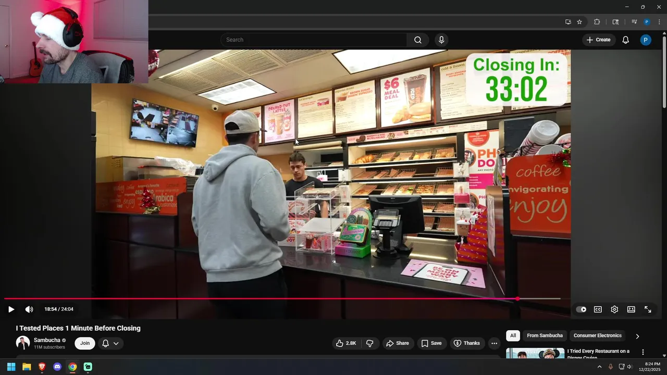Open YouTube notifications bell
The height and width of the screenshot is (375, 667).
tap(626, 40)
